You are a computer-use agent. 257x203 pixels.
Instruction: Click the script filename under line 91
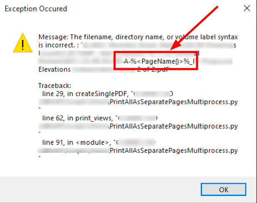pyautogui.click(x=173, y=150)
